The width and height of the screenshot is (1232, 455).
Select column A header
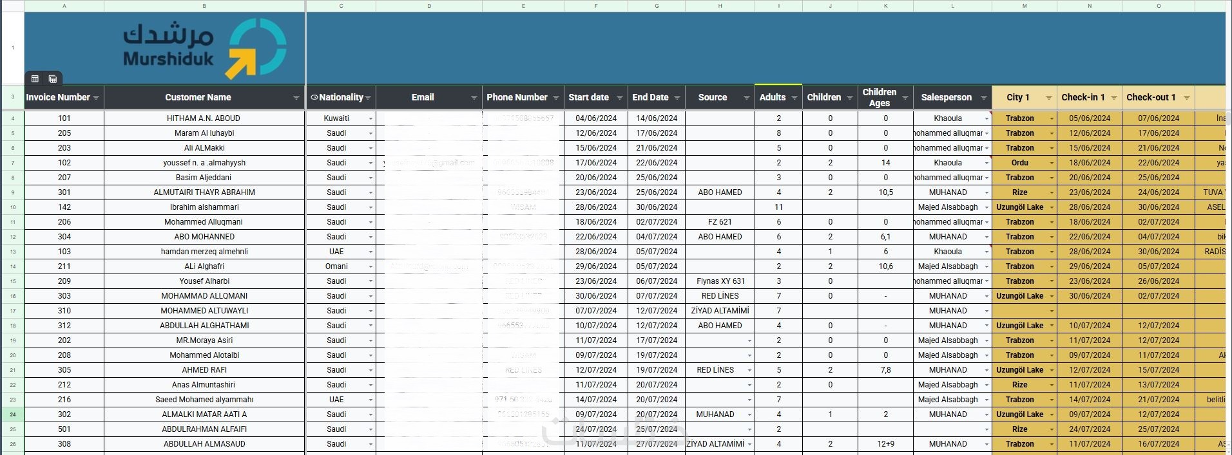pos(64,6)
